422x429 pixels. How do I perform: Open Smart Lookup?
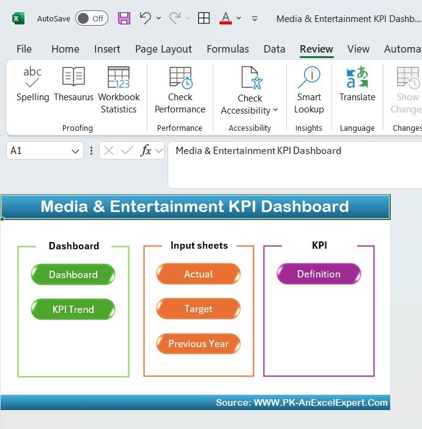click(x=309, y=90)
